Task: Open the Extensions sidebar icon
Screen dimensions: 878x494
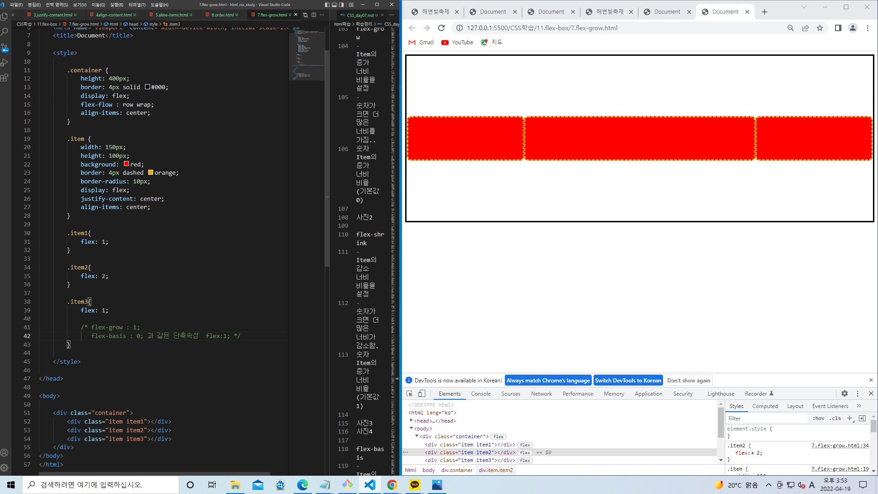Action: (x=5, y=77)
